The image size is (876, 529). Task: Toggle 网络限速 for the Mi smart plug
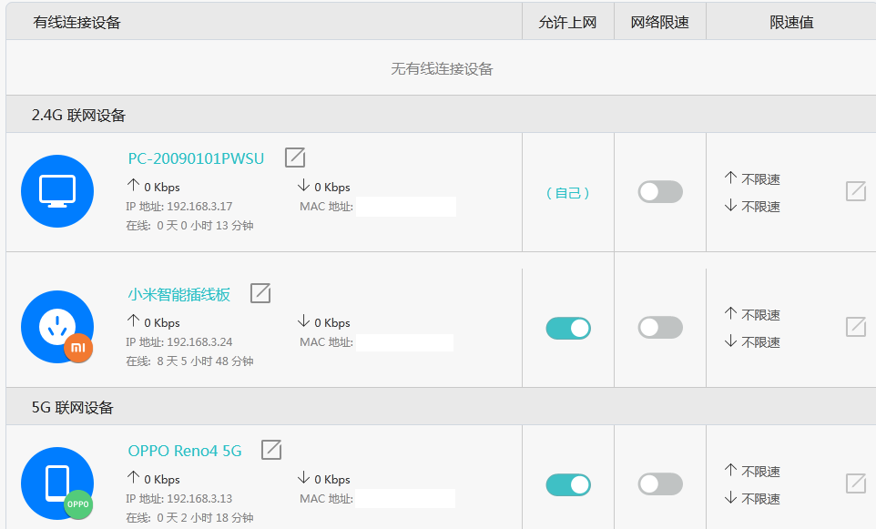coord(659,328)
